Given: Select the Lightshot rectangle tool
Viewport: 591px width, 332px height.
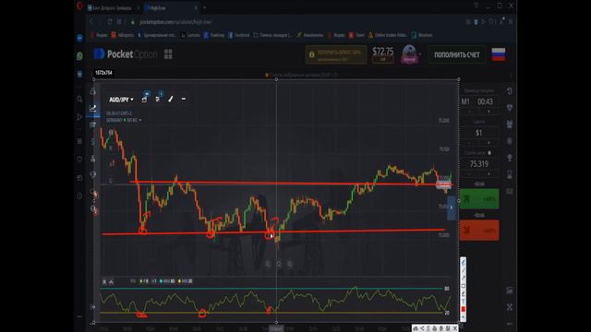Looking at the screenshot, I should [x=464, y=286].
